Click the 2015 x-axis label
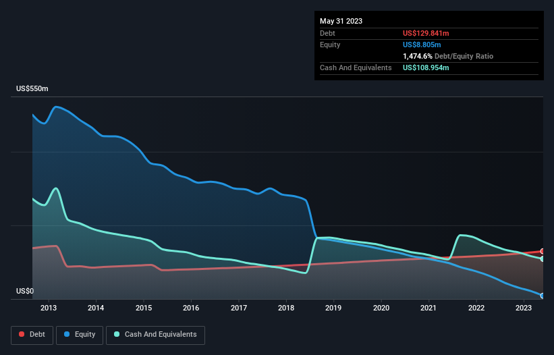This screenshot has height=355, width=554. (x=144, y=308)
